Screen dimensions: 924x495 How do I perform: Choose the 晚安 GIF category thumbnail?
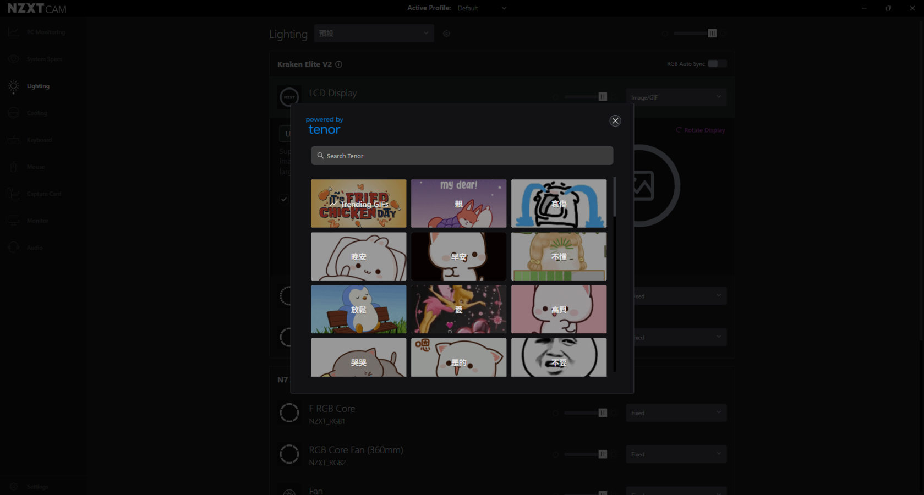pyautogui.click(x=358, y=256)
